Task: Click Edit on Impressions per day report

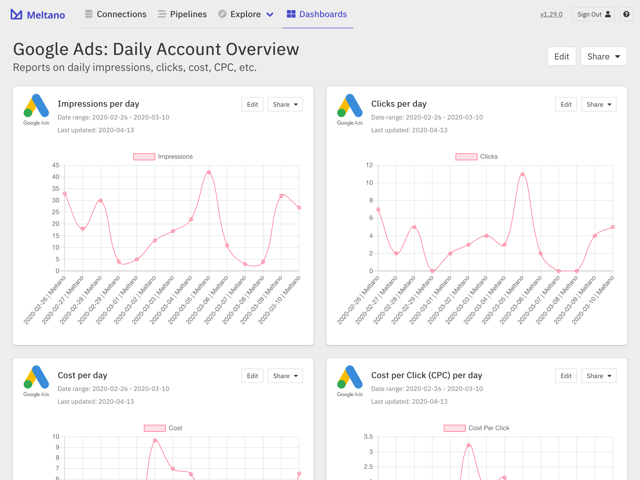Action: [x=252, y=105]
